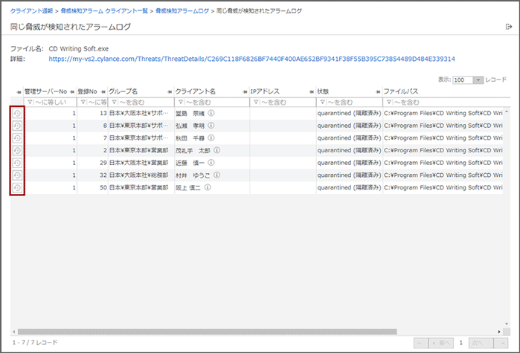Go to 脅威検知アラーム クライアント一覧 breadcrumb
The height and width of the screenshot is (353, 520).
click(x=104, y=11)
